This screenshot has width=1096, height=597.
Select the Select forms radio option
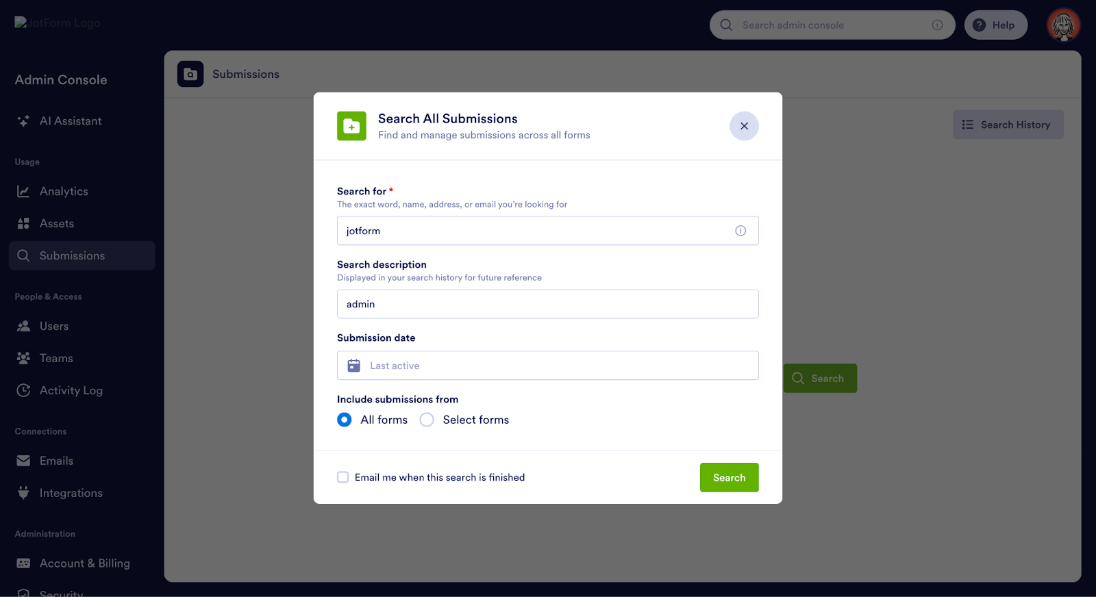pyautogui.click(x=427, y=420)
